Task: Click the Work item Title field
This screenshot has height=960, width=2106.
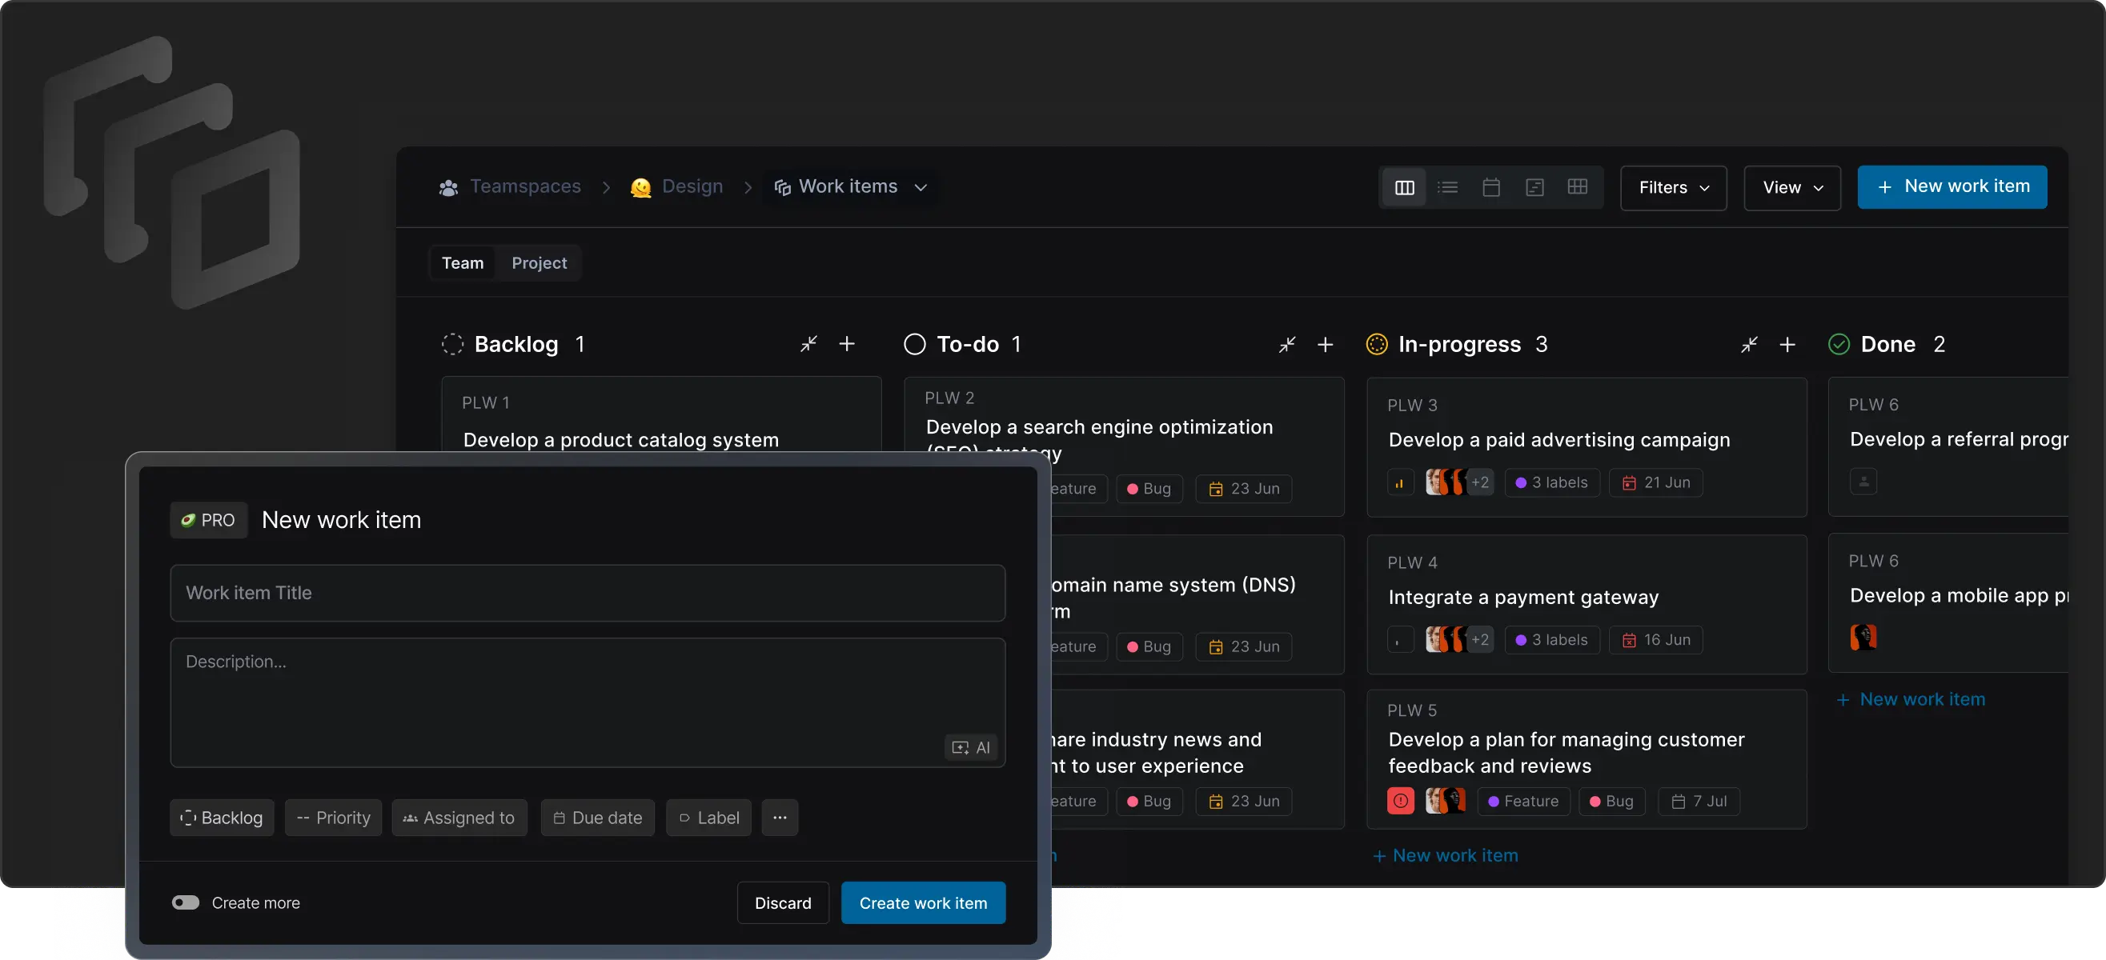Action: click(x=587, y=593)
